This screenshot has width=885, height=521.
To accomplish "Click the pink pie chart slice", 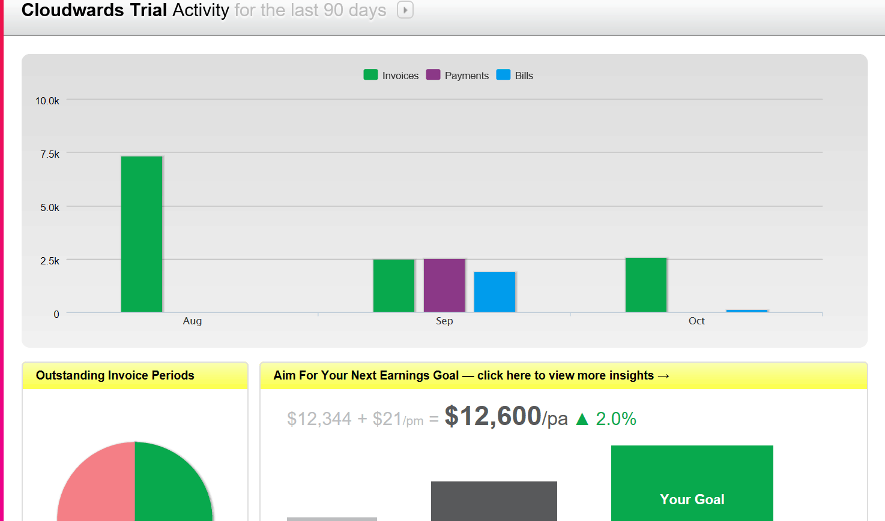I will click(x=96, y=481).
